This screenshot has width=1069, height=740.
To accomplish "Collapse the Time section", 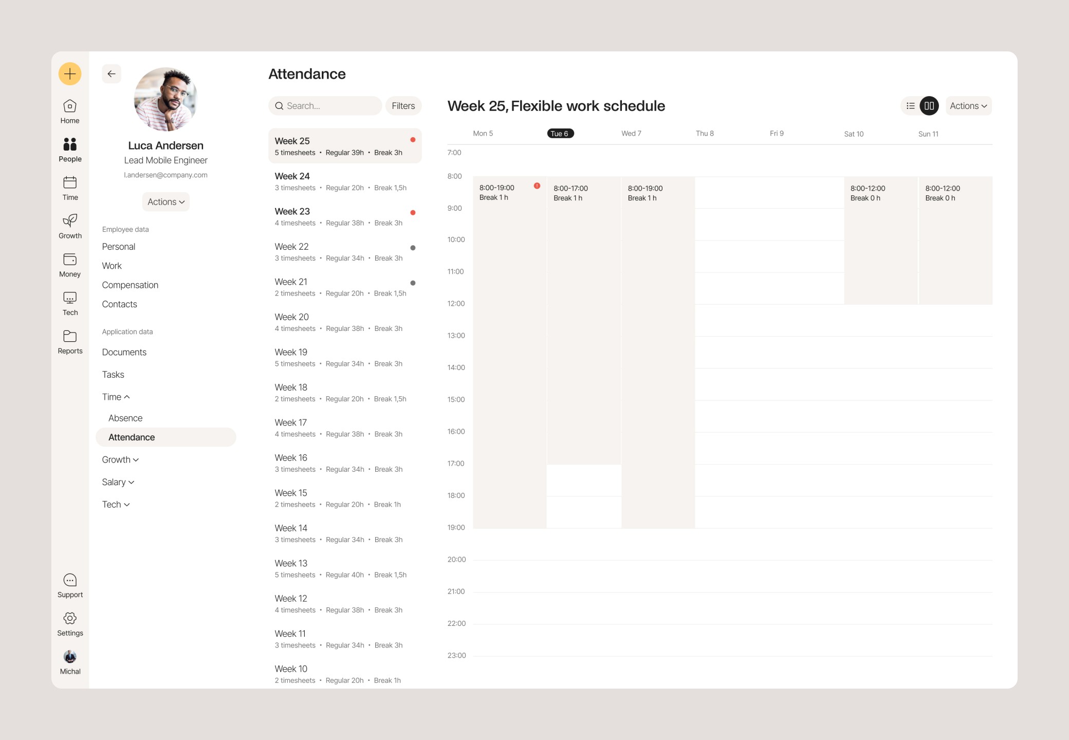I will (116, 397).
